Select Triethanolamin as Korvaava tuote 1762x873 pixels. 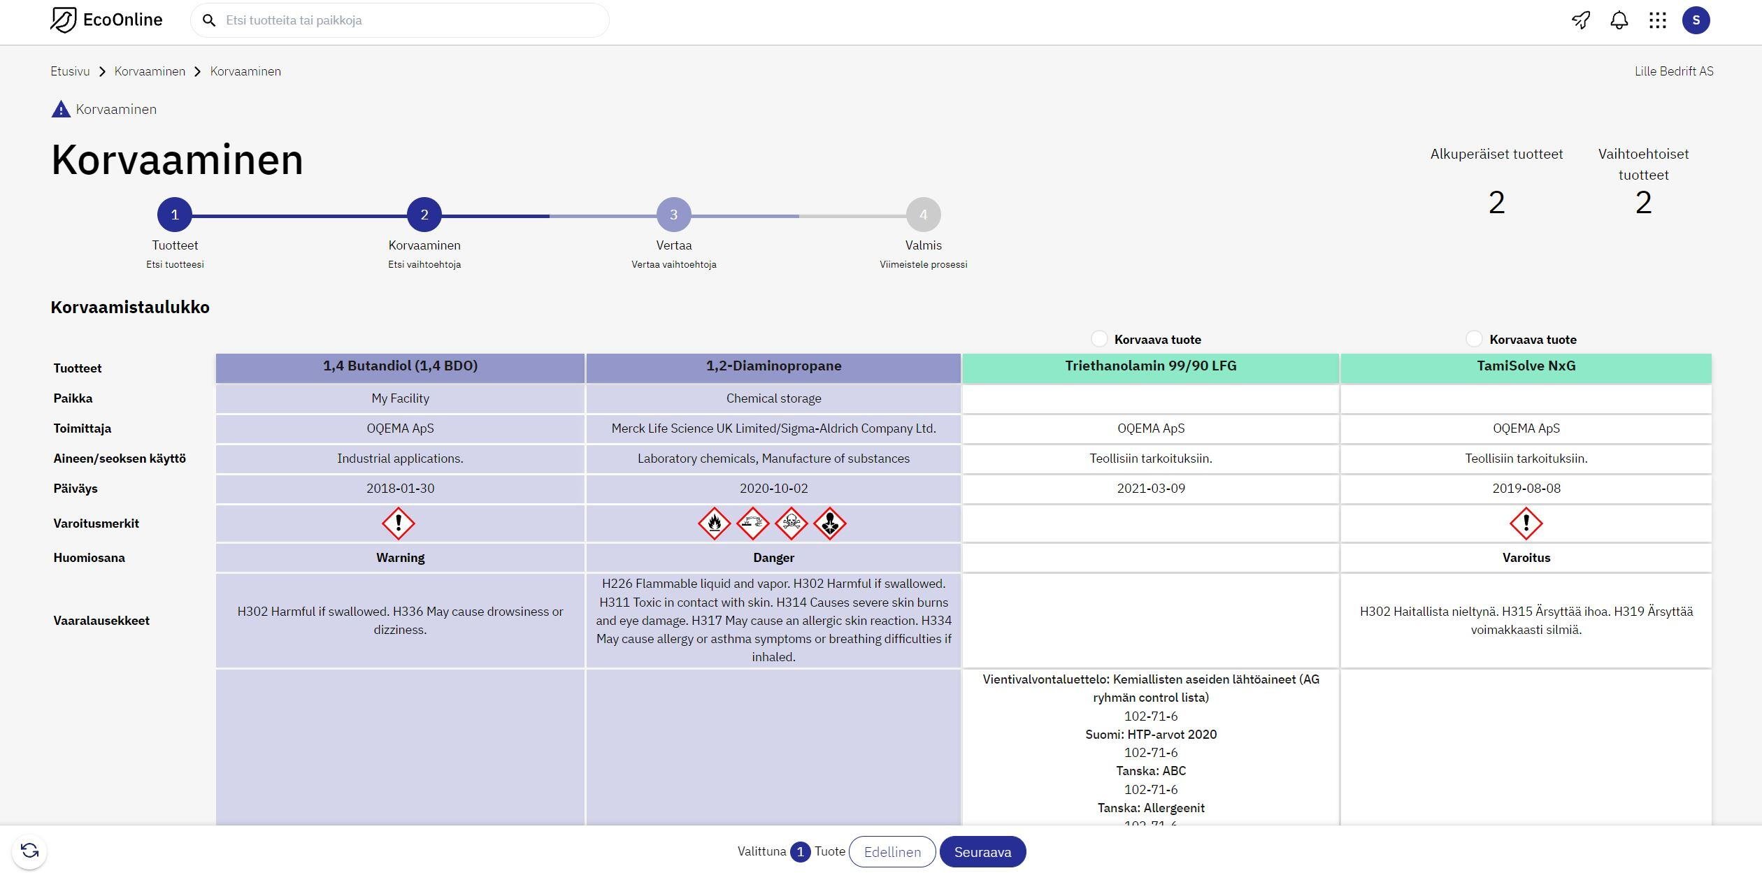(x=1099, y=339)
